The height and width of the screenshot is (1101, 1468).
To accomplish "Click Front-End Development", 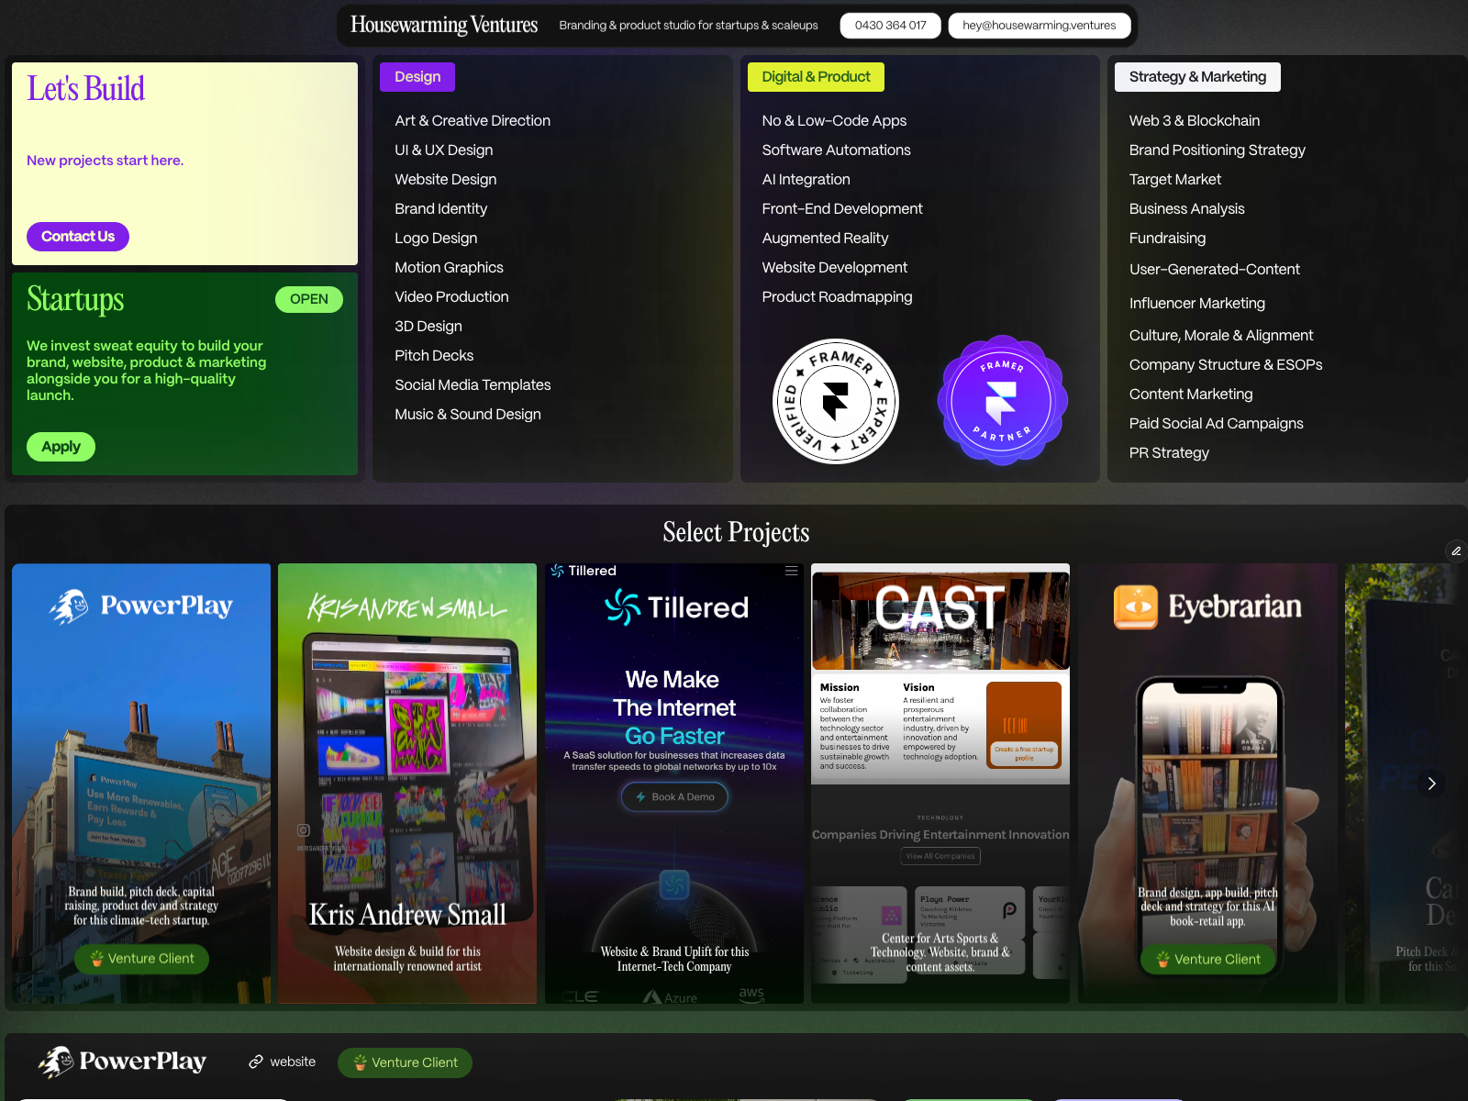I will pyautogui.click(x=842, y=209).
